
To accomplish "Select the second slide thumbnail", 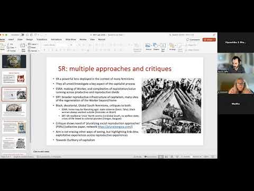I will point(14,77).
